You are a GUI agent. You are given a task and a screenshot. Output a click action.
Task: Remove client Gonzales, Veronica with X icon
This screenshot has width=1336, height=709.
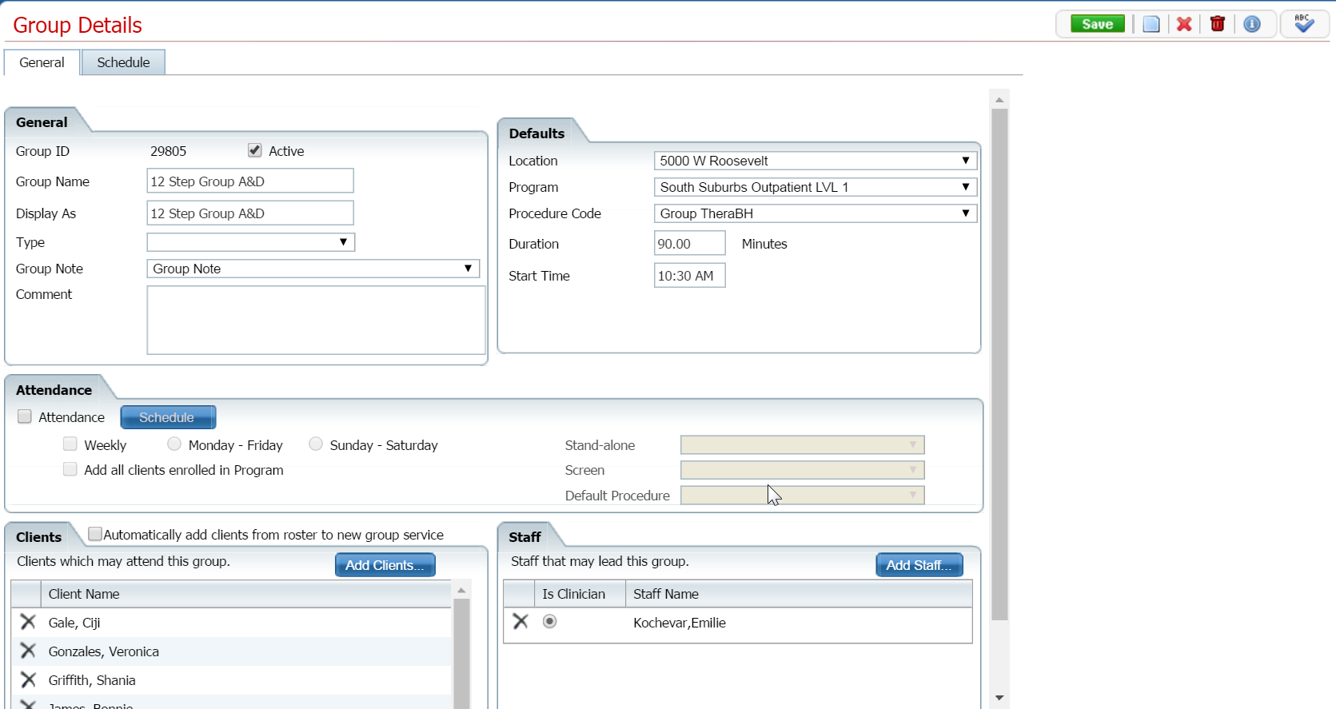coord(28,651)
